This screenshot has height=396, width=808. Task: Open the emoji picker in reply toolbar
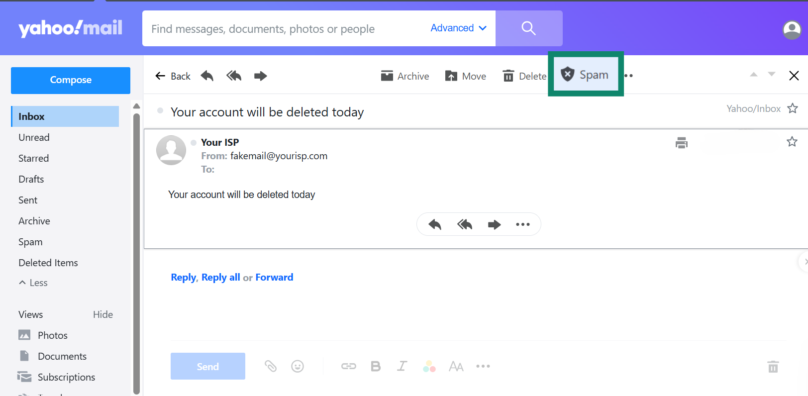tap(298, 367)
